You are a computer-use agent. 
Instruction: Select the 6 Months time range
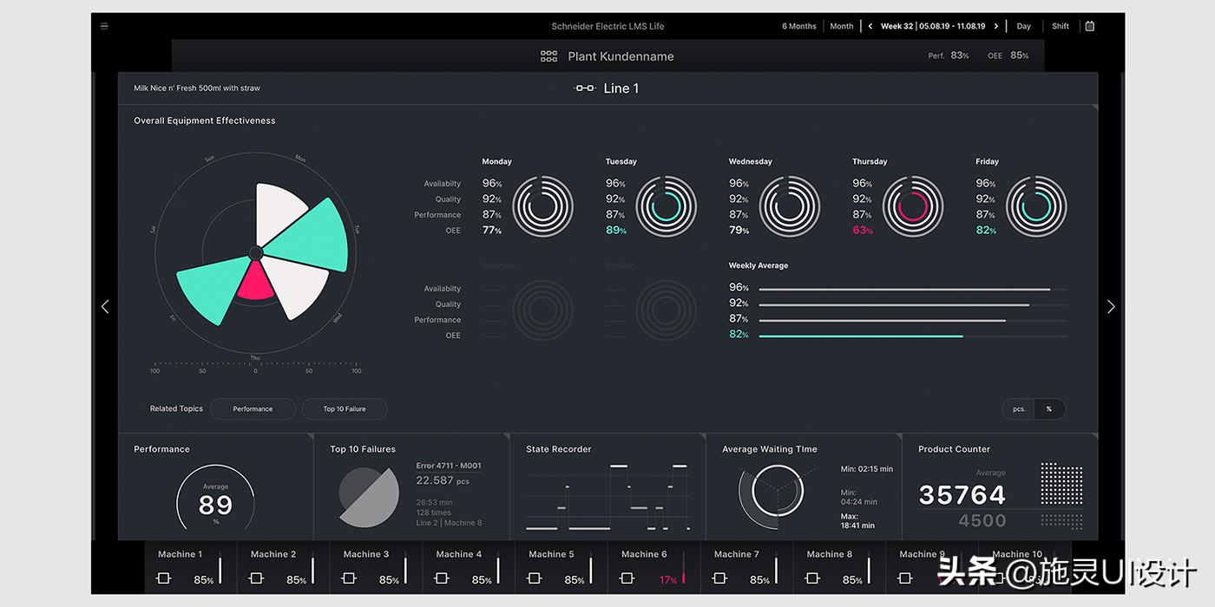[x=799, y=26]
